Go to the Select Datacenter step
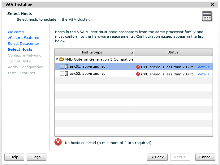 pyautogui.click(x=24, y=44)
